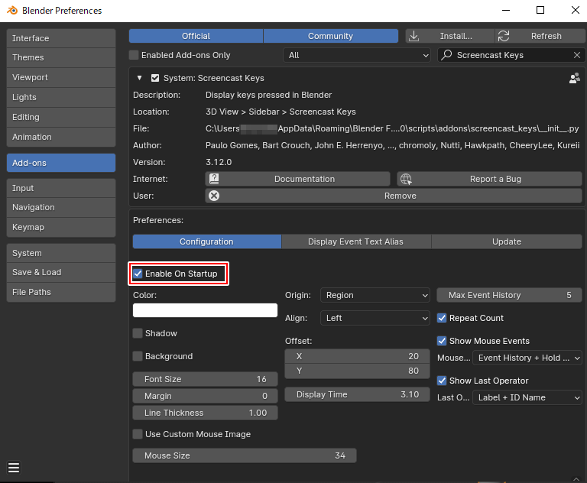The image size is (587, 483).
Task: Click the Remove circle-X icon
Action: tap(215, 196)
